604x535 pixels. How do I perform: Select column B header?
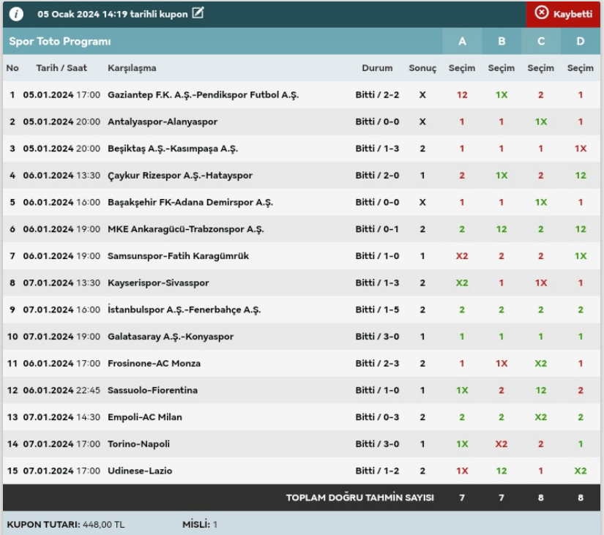tap(502, 42)
